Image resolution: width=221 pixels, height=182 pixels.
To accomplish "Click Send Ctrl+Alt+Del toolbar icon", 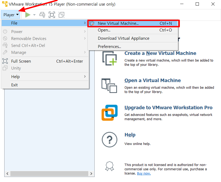I will point(42,15).
